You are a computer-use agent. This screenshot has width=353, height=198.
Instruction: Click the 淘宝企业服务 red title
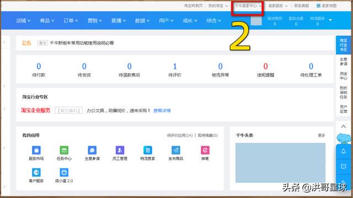point(35,110)
